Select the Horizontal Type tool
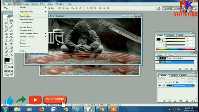Viewport: 199px width, 112px height. pos(11,44)
